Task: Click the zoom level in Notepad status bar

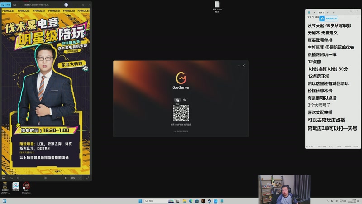Action: pyautogui.click(x=339, y=146)
